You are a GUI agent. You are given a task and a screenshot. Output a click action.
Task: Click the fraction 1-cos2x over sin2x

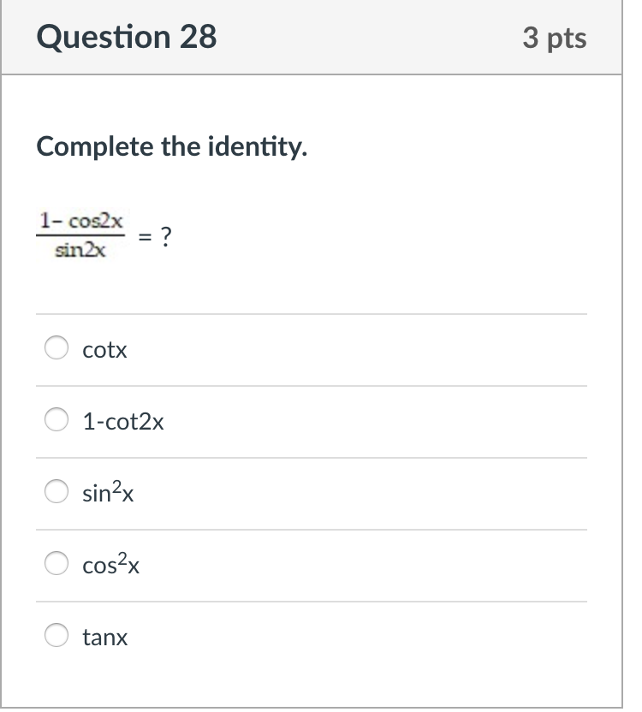coord(81,234)
